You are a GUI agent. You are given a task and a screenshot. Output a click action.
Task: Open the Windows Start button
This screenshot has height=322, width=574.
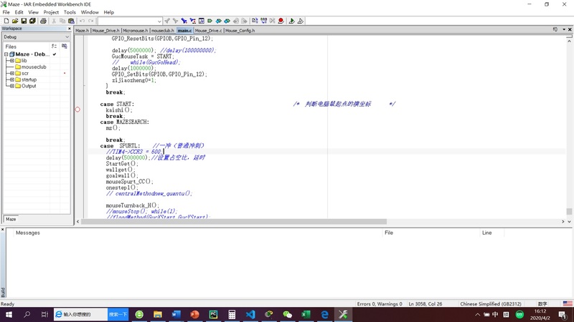coord(9,314)
